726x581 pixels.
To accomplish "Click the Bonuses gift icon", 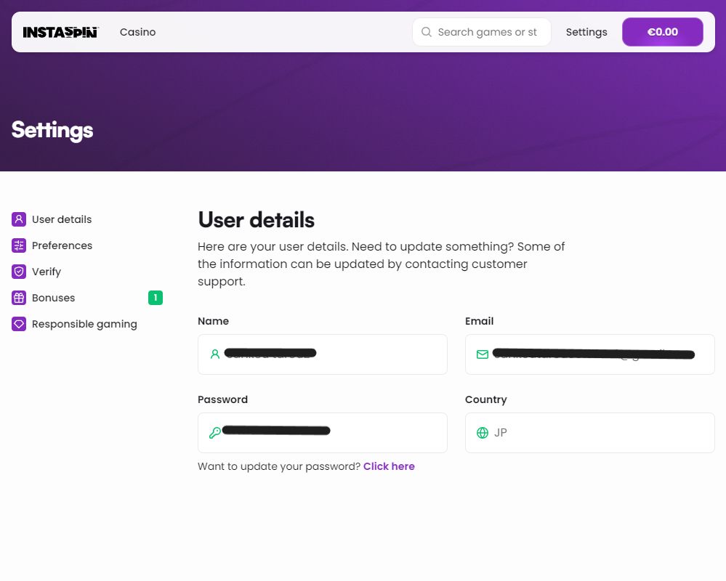I will coord(19,298).
